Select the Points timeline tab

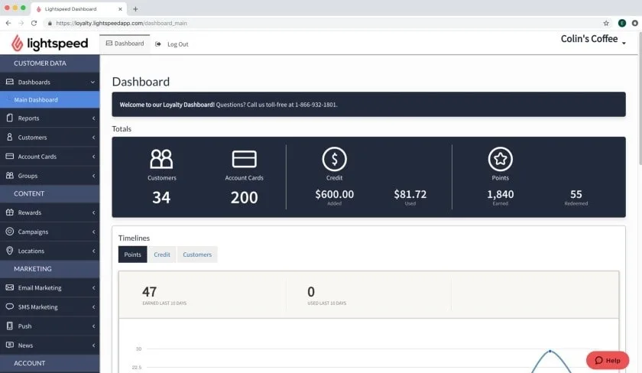133,255
